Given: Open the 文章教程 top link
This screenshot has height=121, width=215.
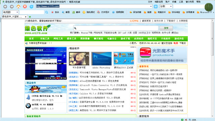Looking at the screenshot, I should point(183,21).
